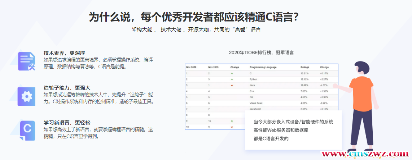Click the Nov 2020 column header
Image resolution: width=412 pixels, height=160 pixels.
pos(191,67)
